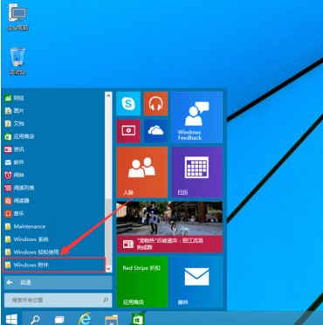The width and height of the screenshot is (323, 325).
Task: Click the Recycle Bin desktop icon
Action: [17, 61]
